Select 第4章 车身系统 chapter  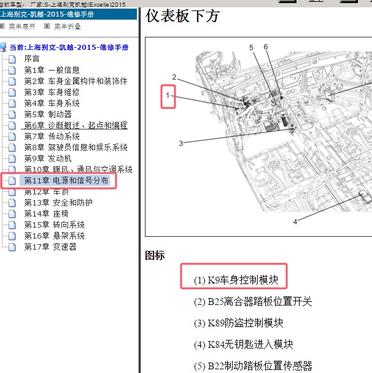point(52,103)
